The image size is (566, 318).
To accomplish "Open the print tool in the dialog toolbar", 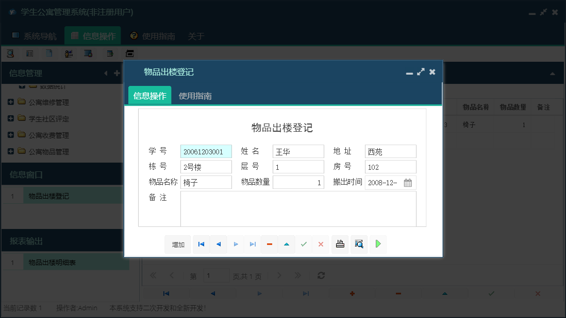I will coord(340,244).
